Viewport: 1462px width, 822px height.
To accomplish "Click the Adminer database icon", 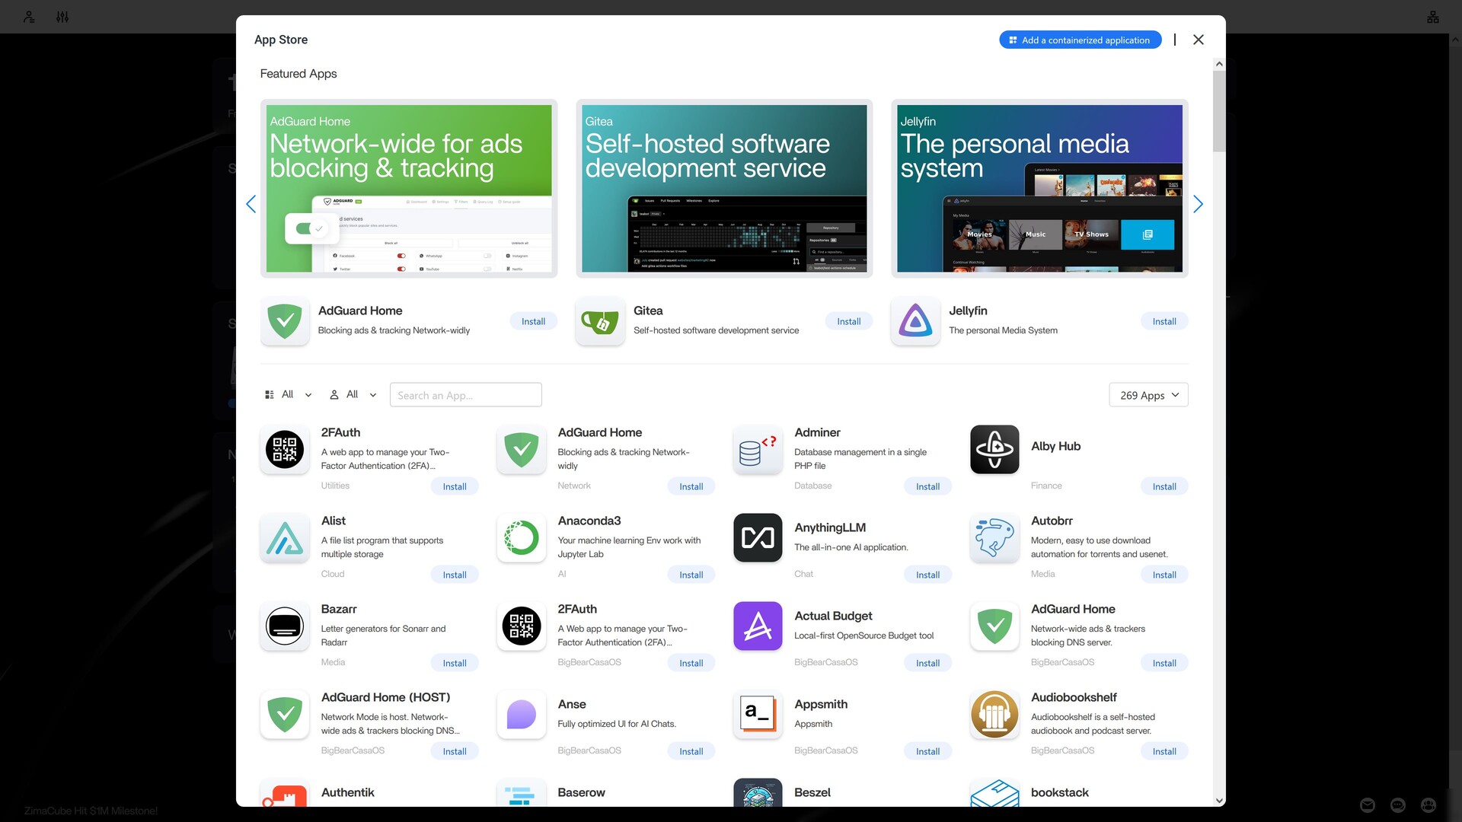I will click(x=758, y=449).
